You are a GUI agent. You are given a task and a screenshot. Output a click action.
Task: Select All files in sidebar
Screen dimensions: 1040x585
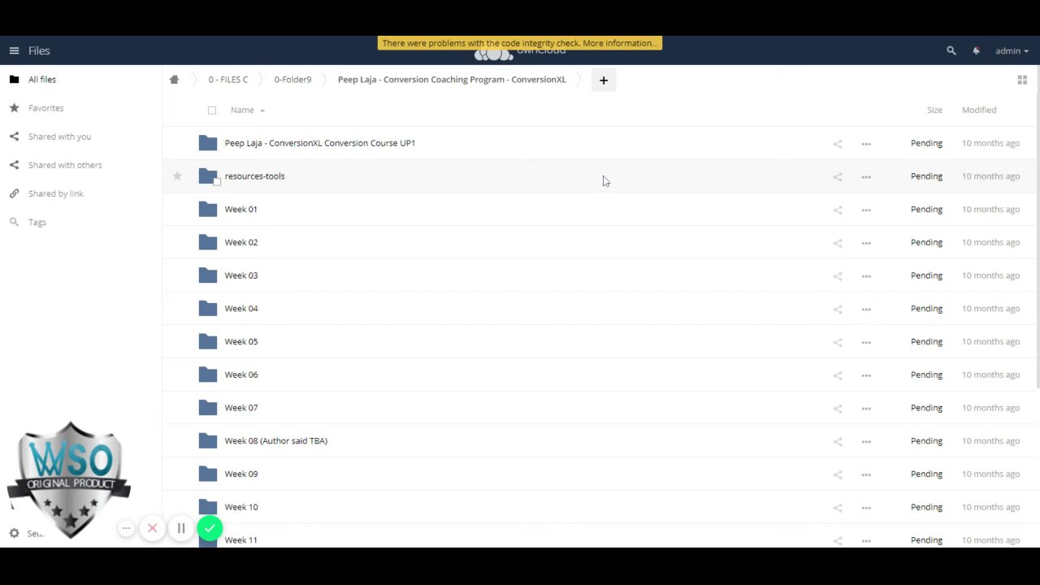(42, 80)
